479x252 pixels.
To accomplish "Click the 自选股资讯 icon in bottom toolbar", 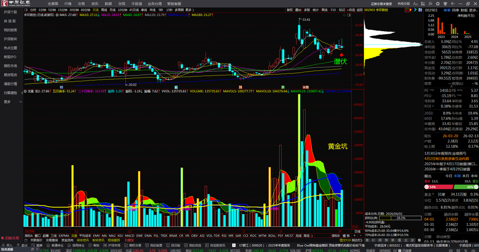I will coord(207,245).
